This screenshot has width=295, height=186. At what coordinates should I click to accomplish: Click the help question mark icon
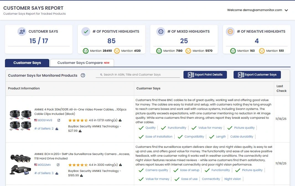coord(83,75)
